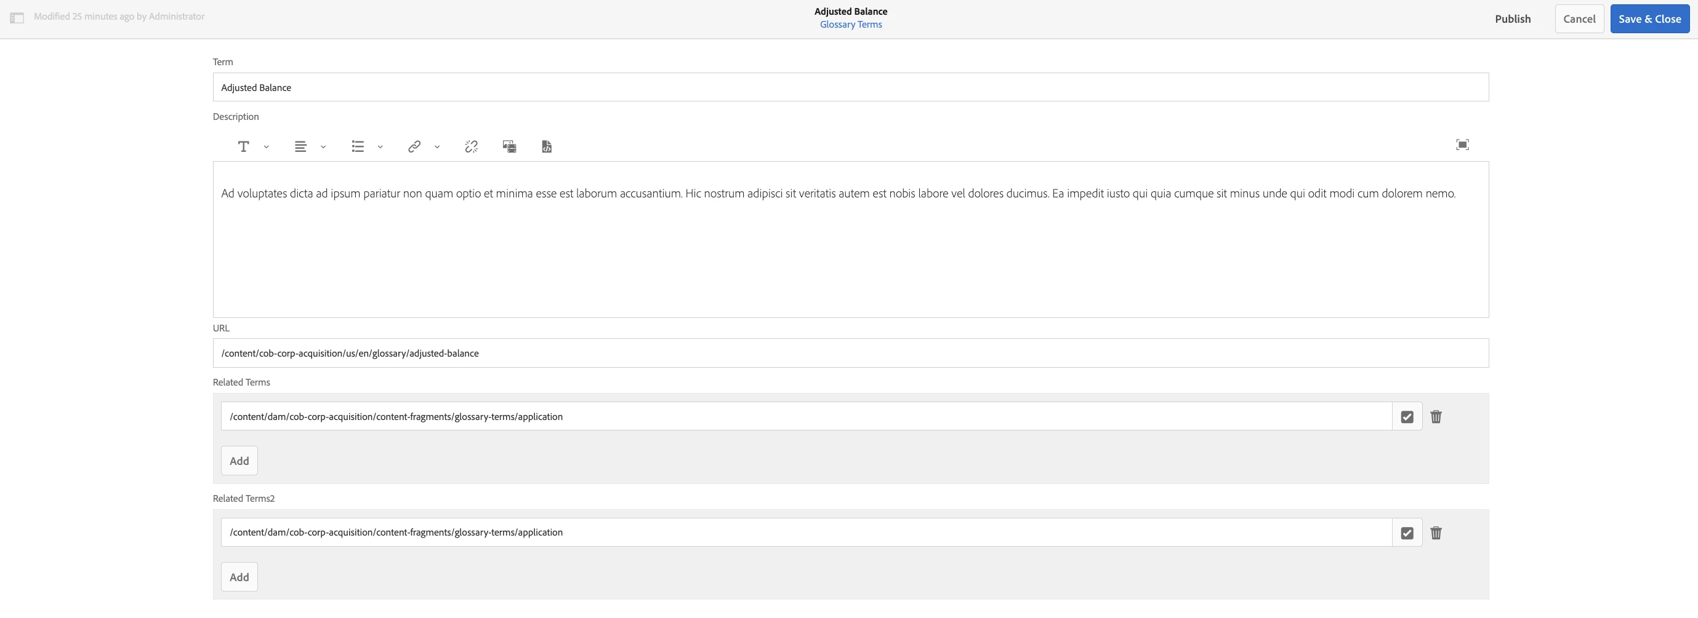
Task: Open picker for Related Terms application path
Action: pyautogui.click(x=1407, y=416)
